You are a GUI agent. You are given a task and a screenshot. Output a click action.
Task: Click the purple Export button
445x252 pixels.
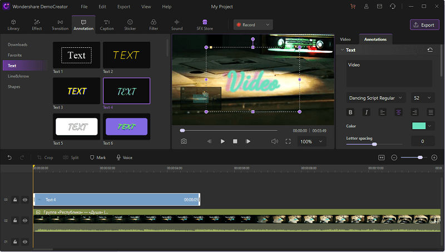tap(424, 24)
